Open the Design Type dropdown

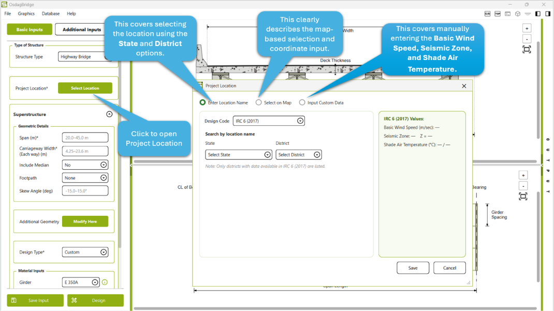click(85, 252)
